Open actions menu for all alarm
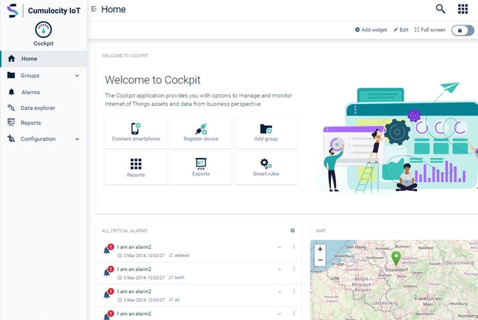The width and height of the screenshot is (478, 320). point(294,291)
